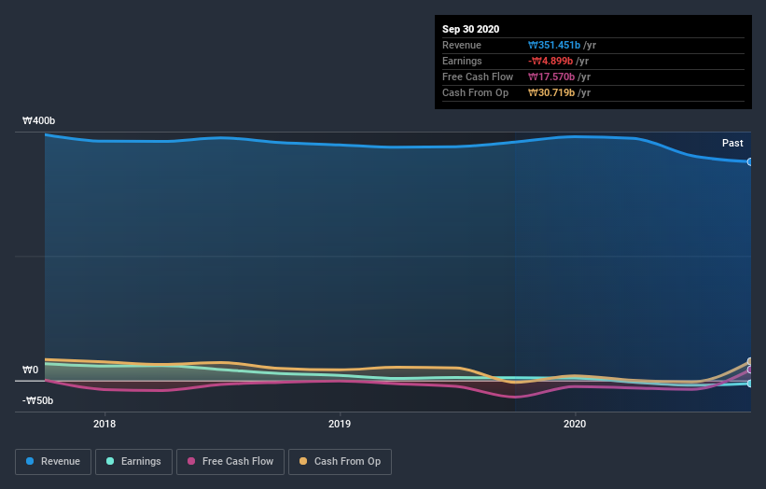The image size is (766, 489).
Task: Toggle the Cash From Op legend button
Action: (x=340, y=462)
